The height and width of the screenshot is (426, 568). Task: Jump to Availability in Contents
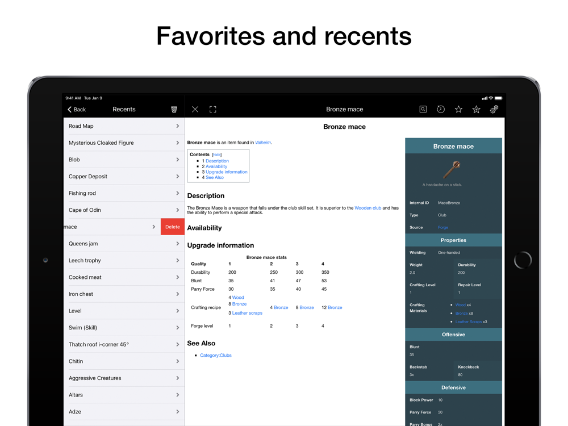tap(216, 166)
